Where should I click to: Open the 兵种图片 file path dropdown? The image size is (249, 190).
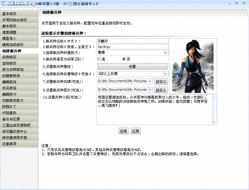click(150, 90)
